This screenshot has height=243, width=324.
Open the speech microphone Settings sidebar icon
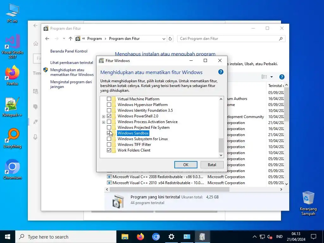coord(35,137)
